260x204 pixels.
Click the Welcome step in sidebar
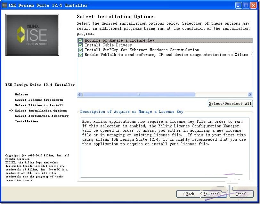point(21,94)
